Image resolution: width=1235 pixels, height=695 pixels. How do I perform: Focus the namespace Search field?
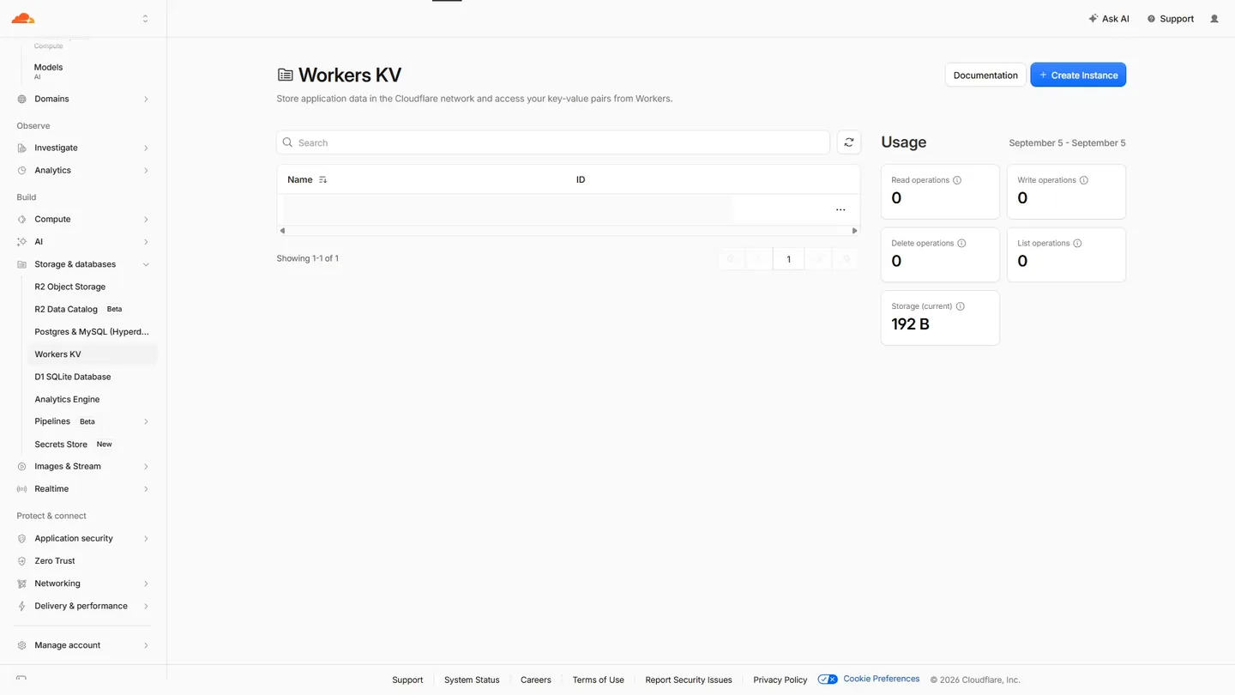pyautogui.click(x=553, y=142)
